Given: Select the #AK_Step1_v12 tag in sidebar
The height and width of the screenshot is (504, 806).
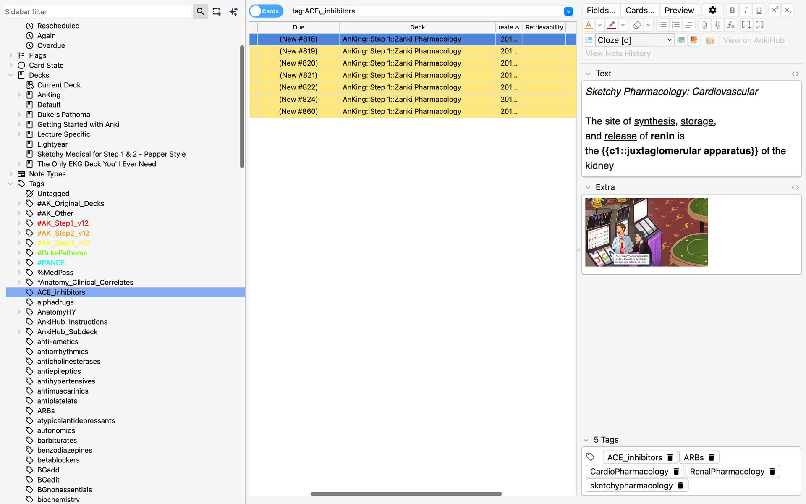Looking at the screenshot, I should point(63,223).
